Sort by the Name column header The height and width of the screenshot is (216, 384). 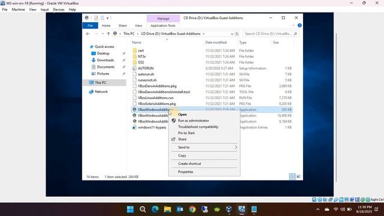[x=137, y=43]
